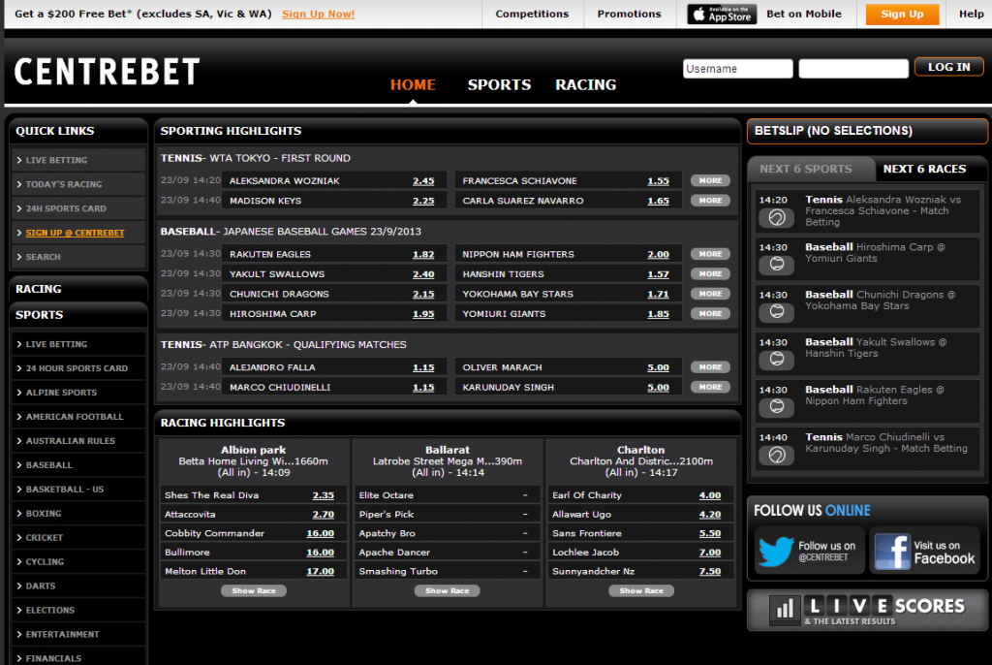This screenshot has width=992, height=665.
Task: Click the Username input field
Action: tap(737, 69)
